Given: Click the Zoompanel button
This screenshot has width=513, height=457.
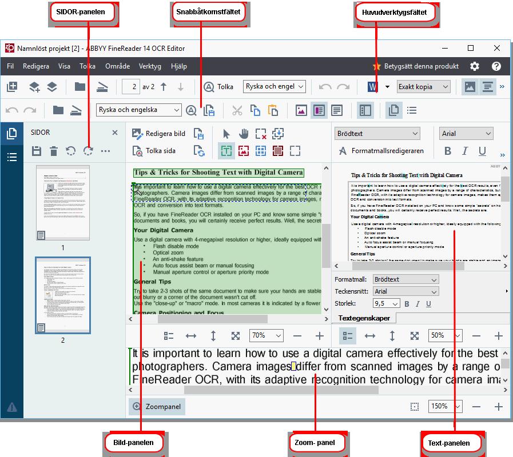Looking at the screenshot, I should 157,407.
